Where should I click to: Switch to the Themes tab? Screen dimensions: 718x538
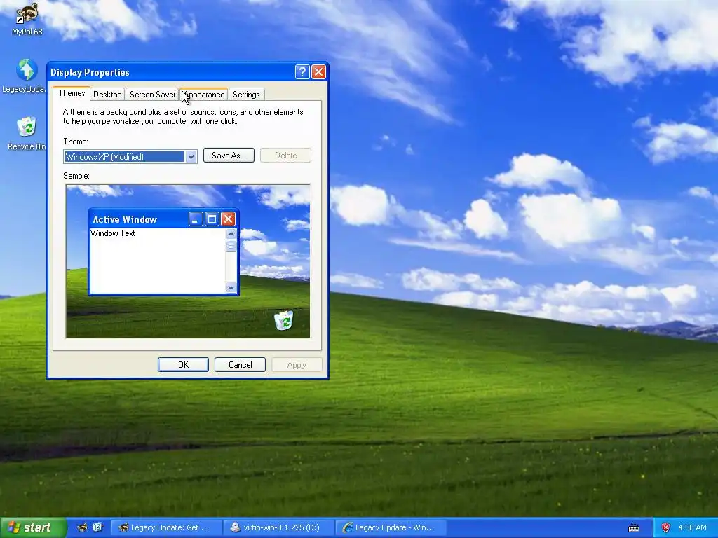72,93
